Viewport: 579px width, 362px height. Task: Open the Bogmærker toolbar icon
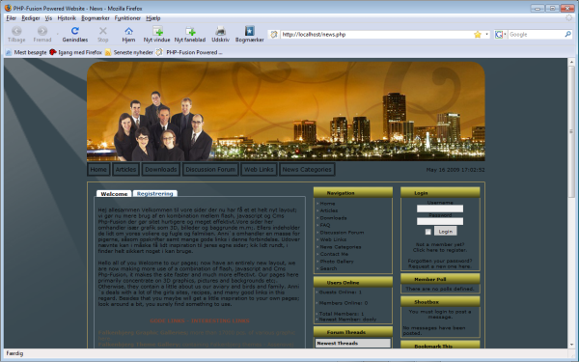(250, 31)
